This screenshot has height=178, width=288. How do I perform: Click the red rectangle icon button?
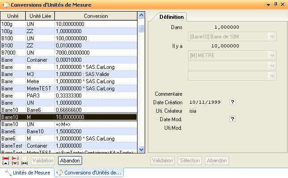tap(6, 158)
